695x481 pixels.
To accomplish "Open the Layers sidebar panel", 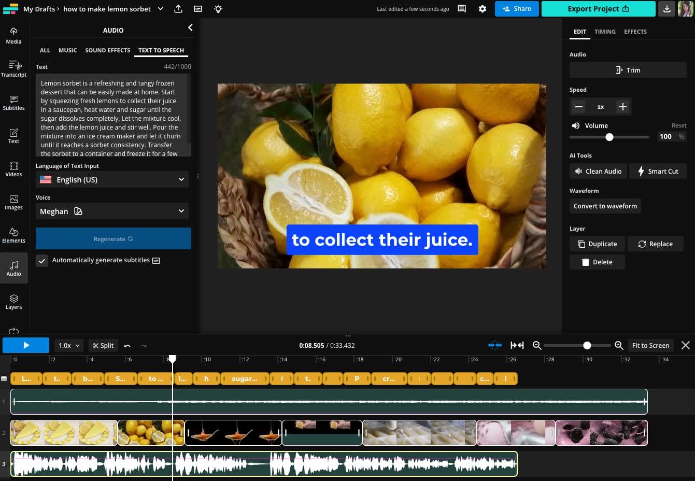I will tap(13, 302).
